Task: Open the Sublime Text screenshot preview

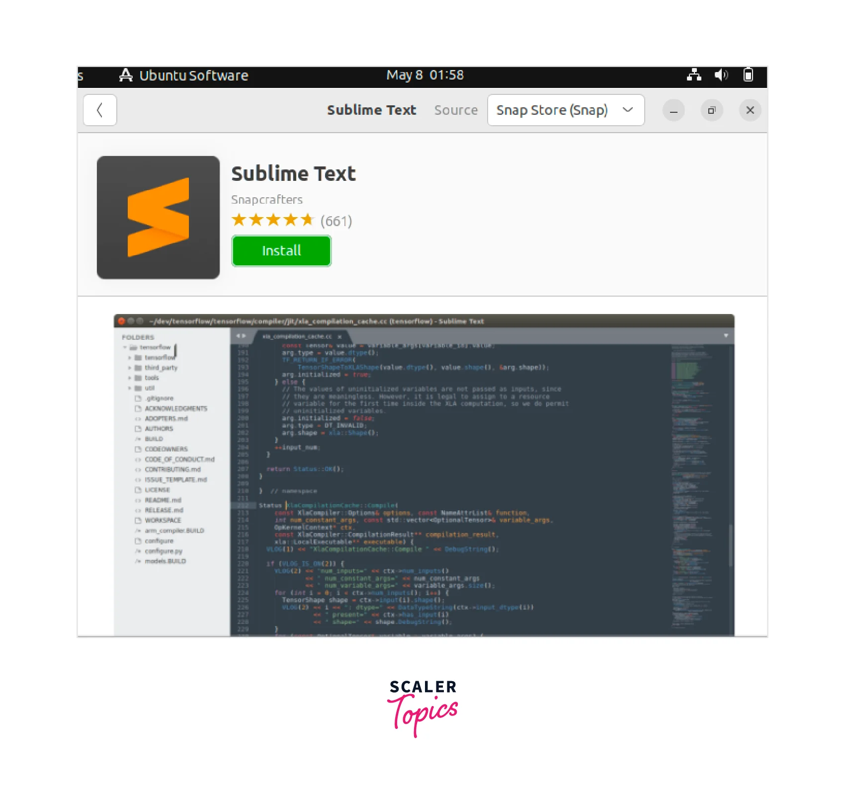Action: coord(424,474)
